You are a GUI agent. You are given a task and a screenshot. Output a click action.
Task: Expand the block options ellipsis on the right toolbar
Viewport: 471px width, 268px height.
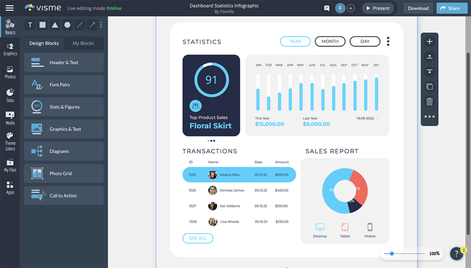tap(429, 117)
